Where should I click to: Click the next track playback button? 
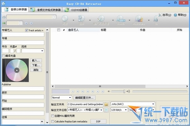(93, 91)
